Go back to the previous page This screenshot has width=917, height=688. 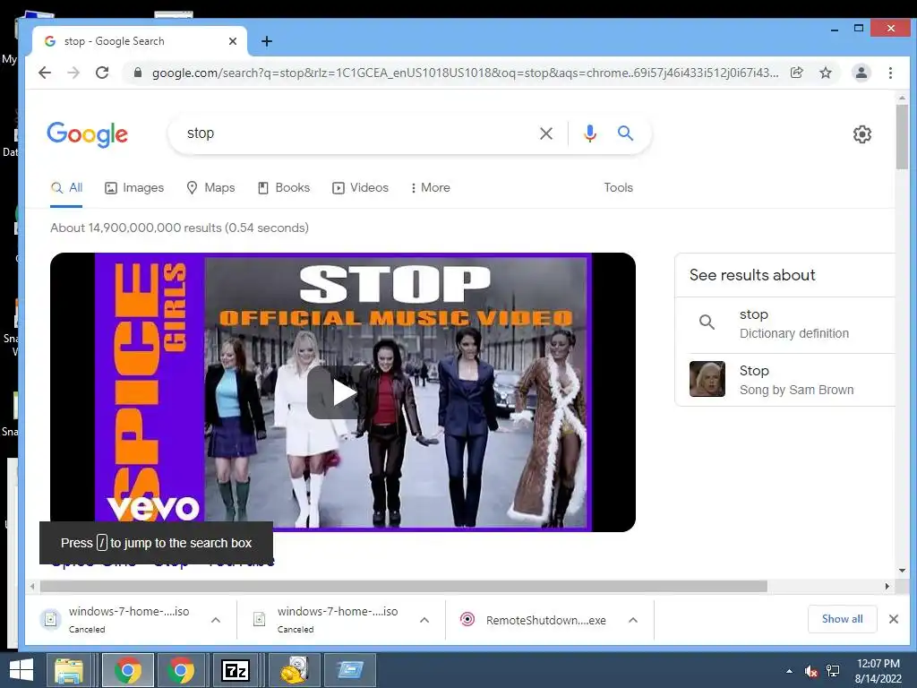click(45, 73)
